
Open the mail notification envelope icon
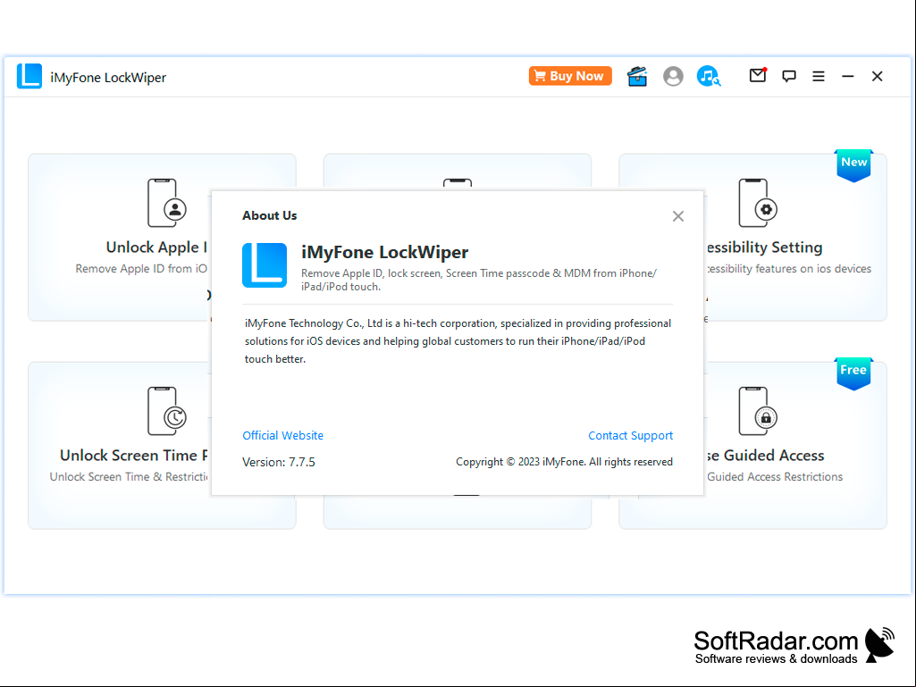pyautogui.click(x=758, y=75)
